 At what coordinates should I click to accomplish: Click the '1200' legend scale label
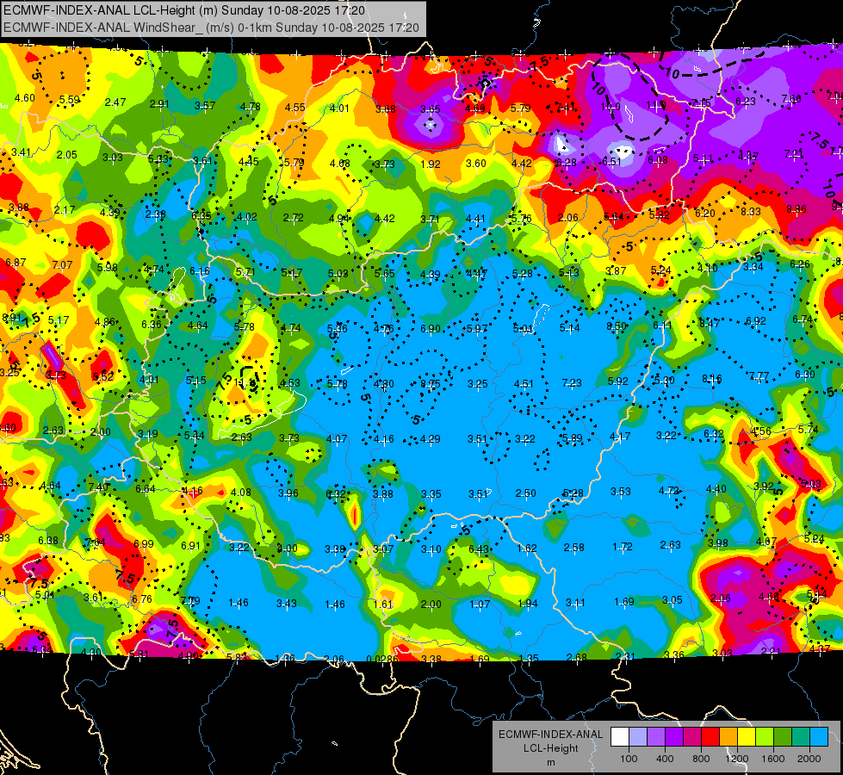(x=736, y=759)
